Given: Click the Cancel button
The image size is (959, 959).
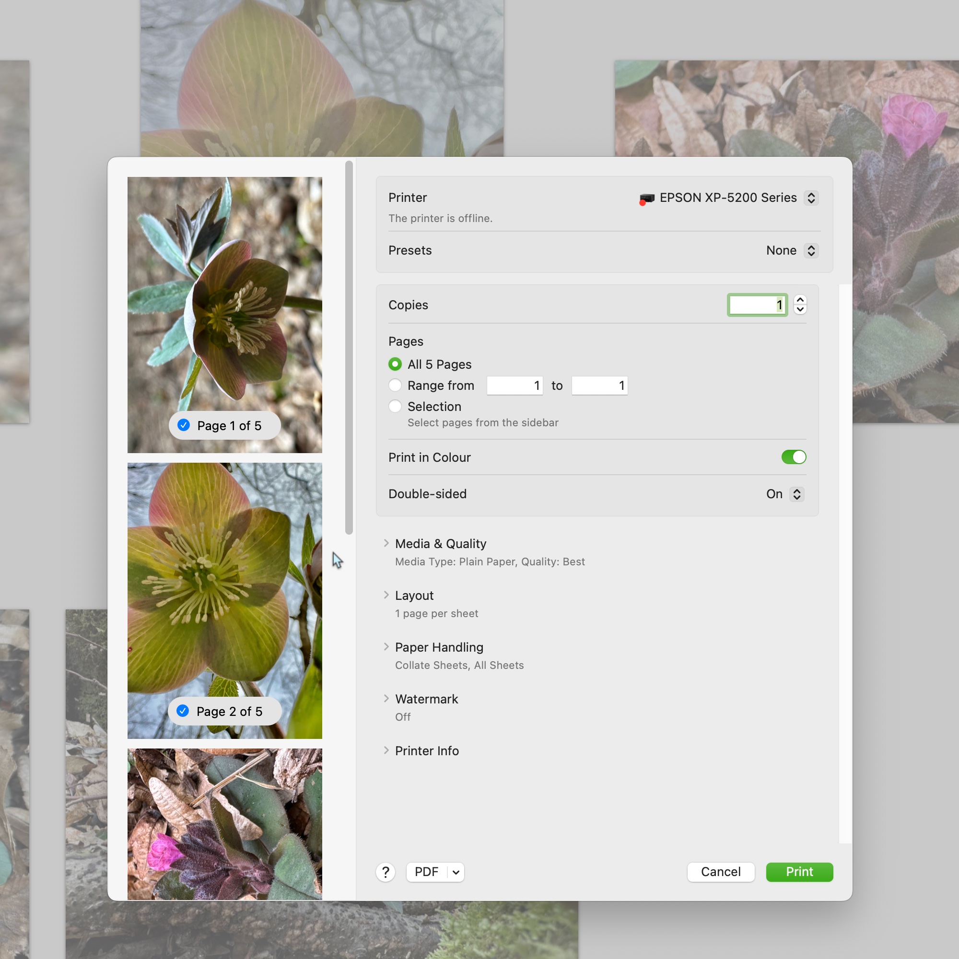Looking at the screenshot, I should (x=721, y=872).
